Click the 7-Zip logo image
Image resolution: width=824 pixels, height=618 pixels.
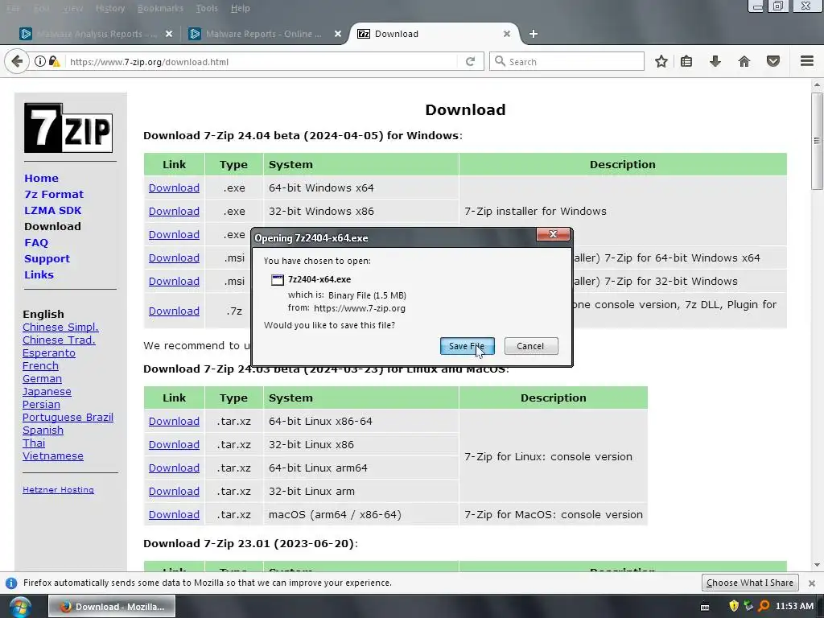pos(68,128)
